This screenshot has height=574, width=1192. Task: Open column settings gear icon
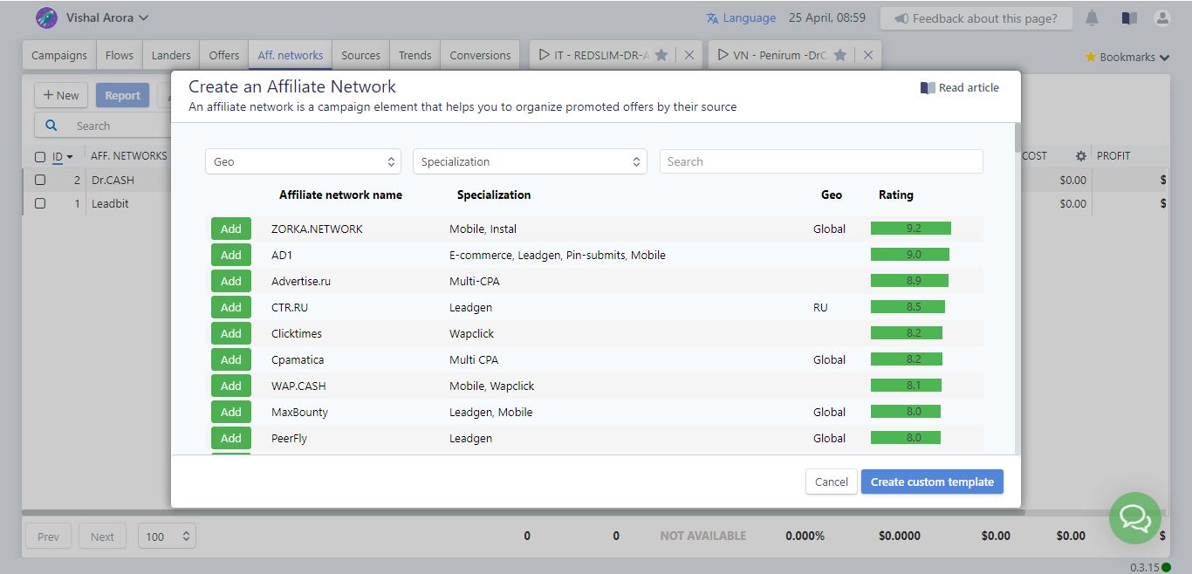click(x=1080, y=156)
